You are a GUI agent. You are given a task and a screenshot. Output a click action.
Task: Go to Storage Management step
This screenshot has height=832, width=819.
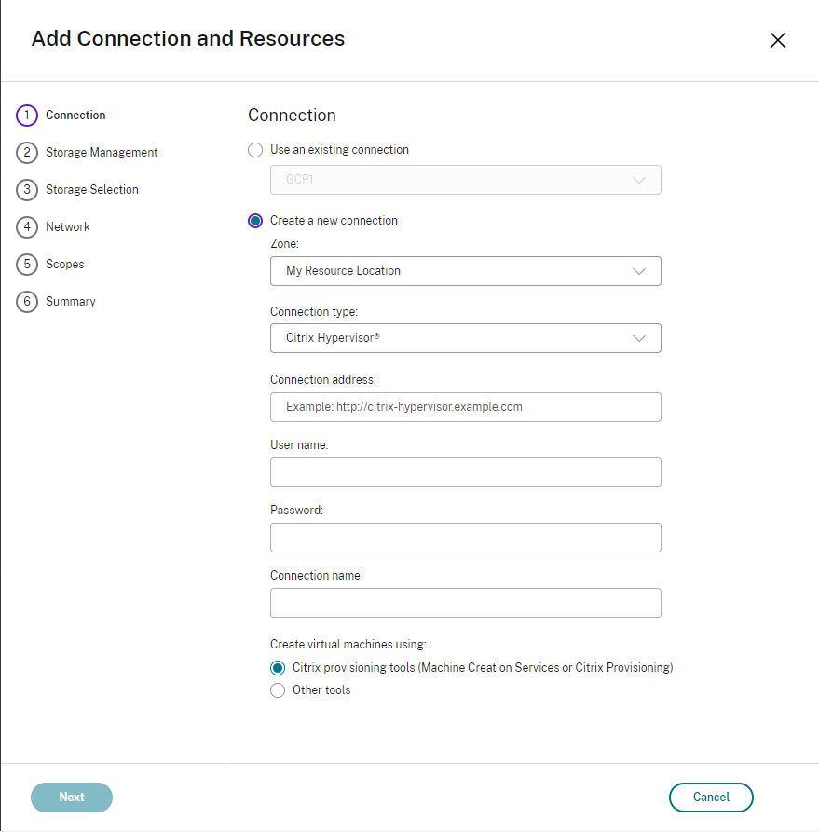coord(102,153)
